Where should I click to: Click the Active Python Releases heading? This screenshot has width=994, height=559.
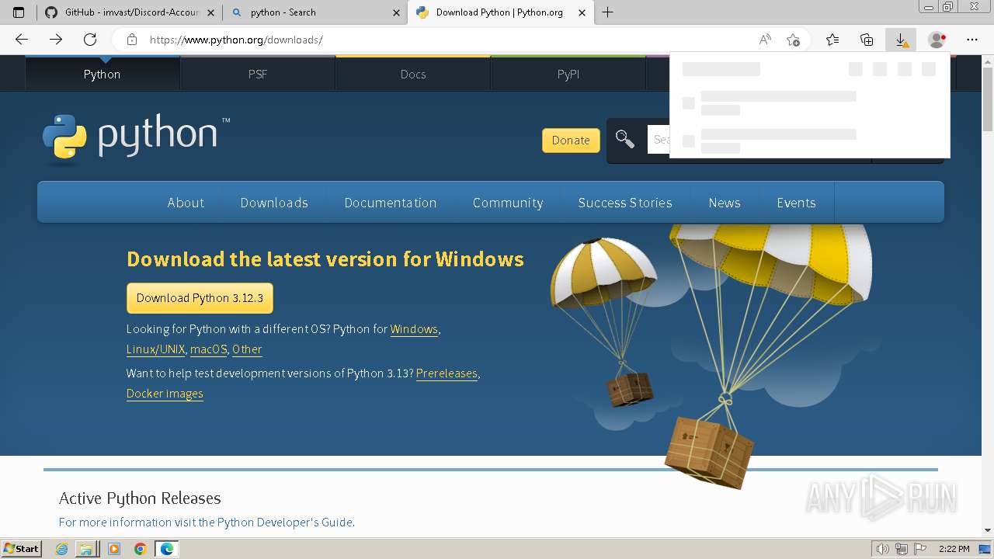pos(140,498)
